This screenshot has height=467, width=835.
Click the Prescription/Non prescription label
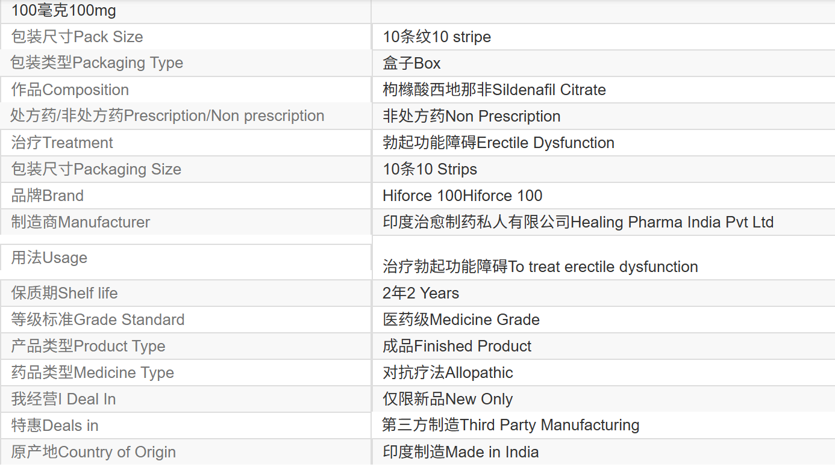pos(167,116)
